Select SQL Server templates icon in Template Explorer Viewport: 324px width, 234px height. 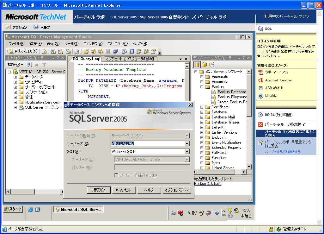[x=197, y=65]
